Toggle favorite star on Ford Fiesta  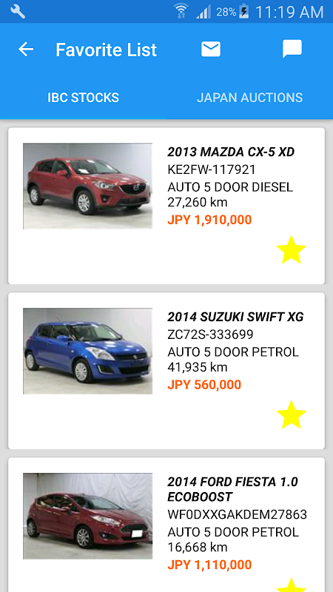[x=291, y=585]
